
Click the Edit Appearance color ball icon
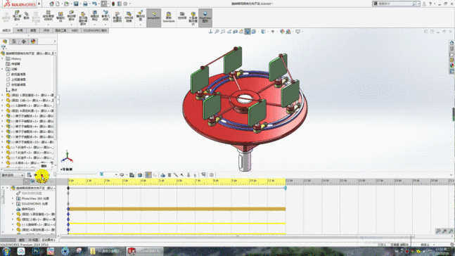coord(282,32)
